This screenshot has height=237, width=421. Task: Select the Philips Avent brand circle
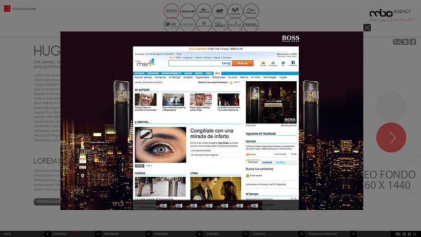(x=220, y=25)
